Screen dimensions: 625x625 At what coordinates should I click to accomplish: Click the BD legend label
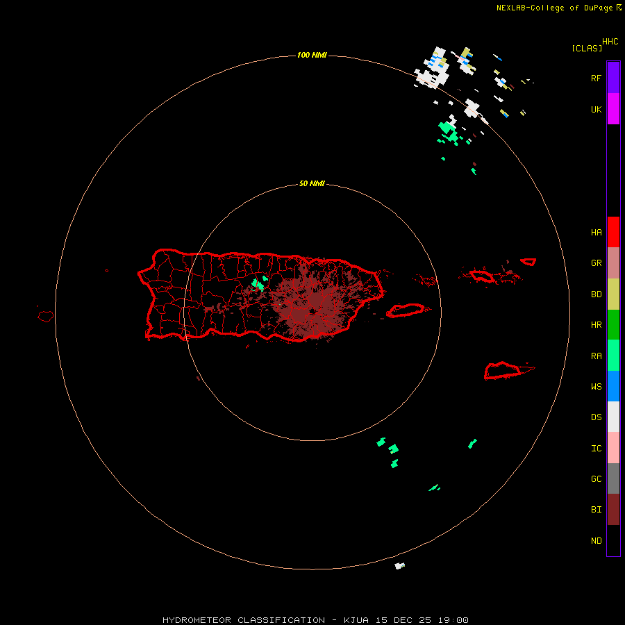point(596,294)
